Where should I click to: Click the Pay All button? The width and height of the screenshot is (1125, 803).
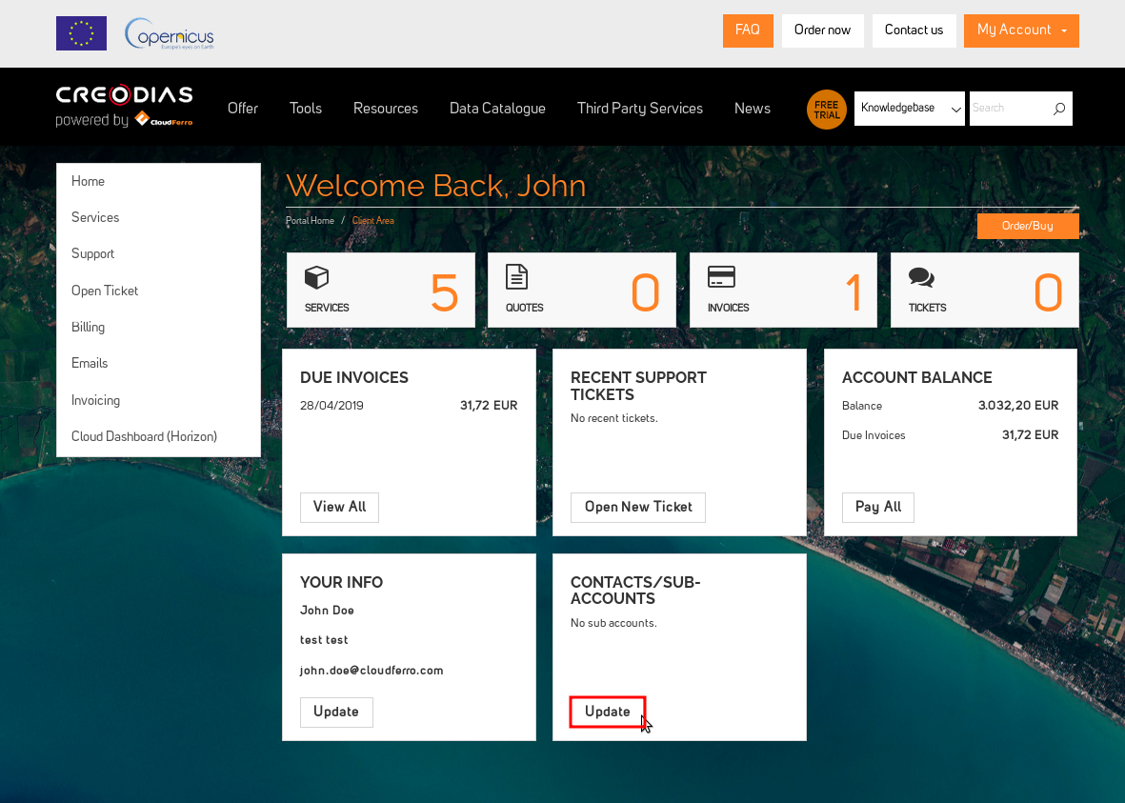tap(878, 508)
